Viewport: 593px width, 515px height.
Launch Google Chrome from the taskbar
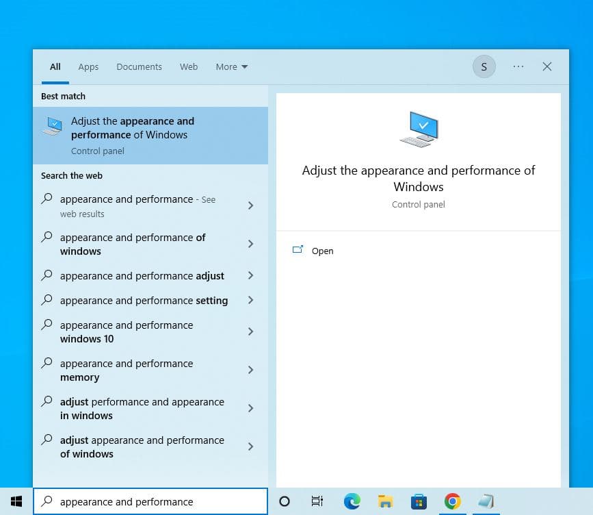point(452,501)
